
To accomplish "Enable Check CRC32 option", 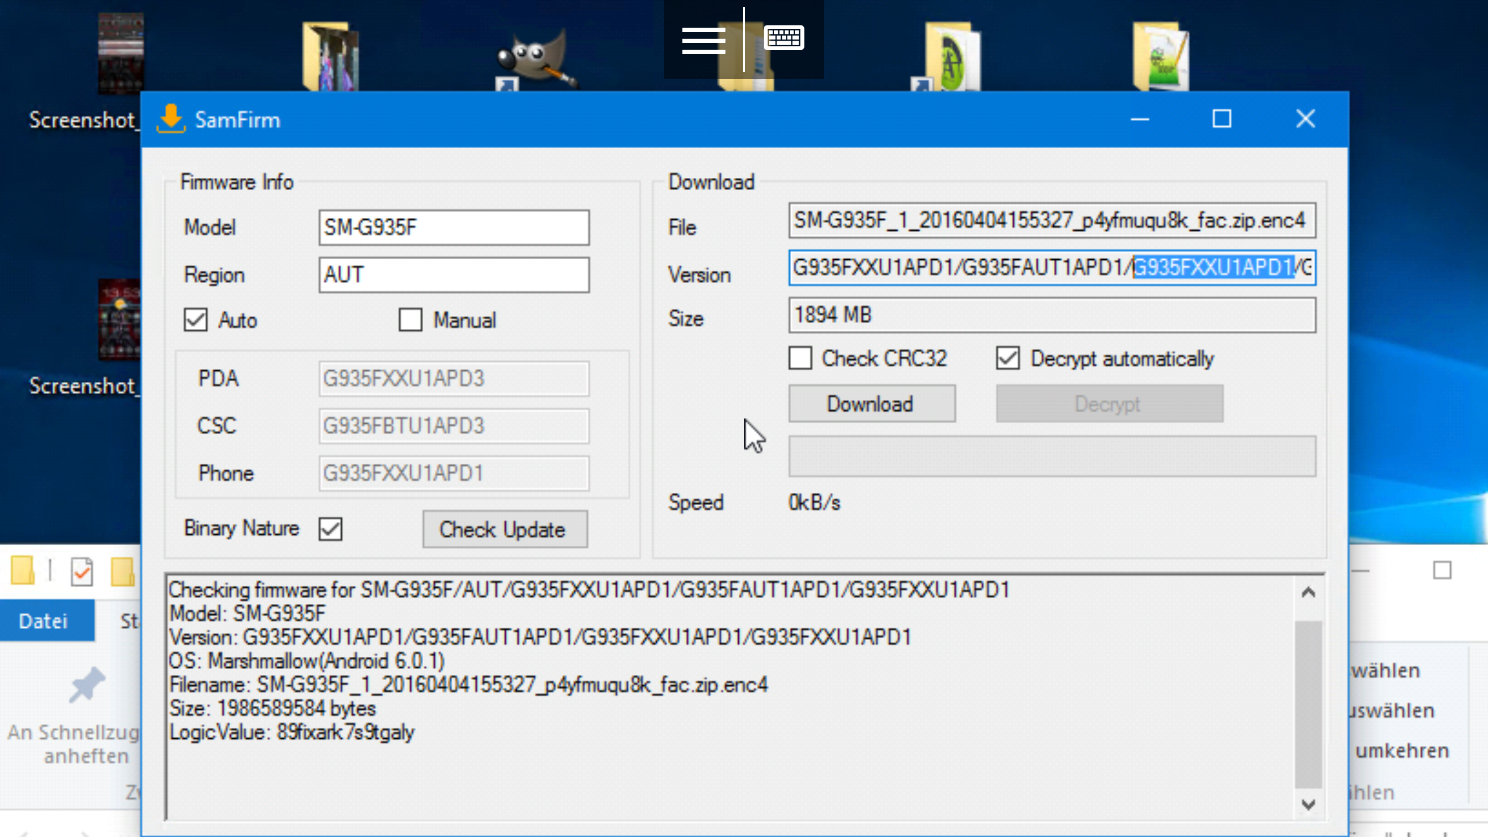I will (x=800, y=358).
